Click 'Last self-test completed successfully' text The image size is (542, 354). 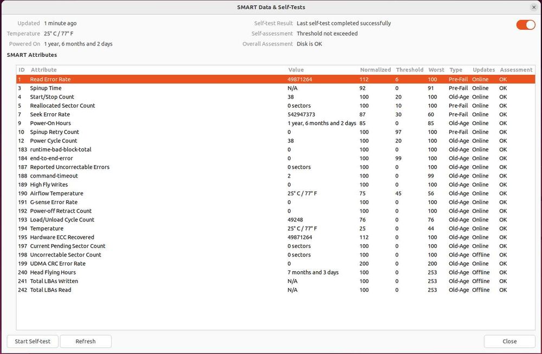click(344, 23)
